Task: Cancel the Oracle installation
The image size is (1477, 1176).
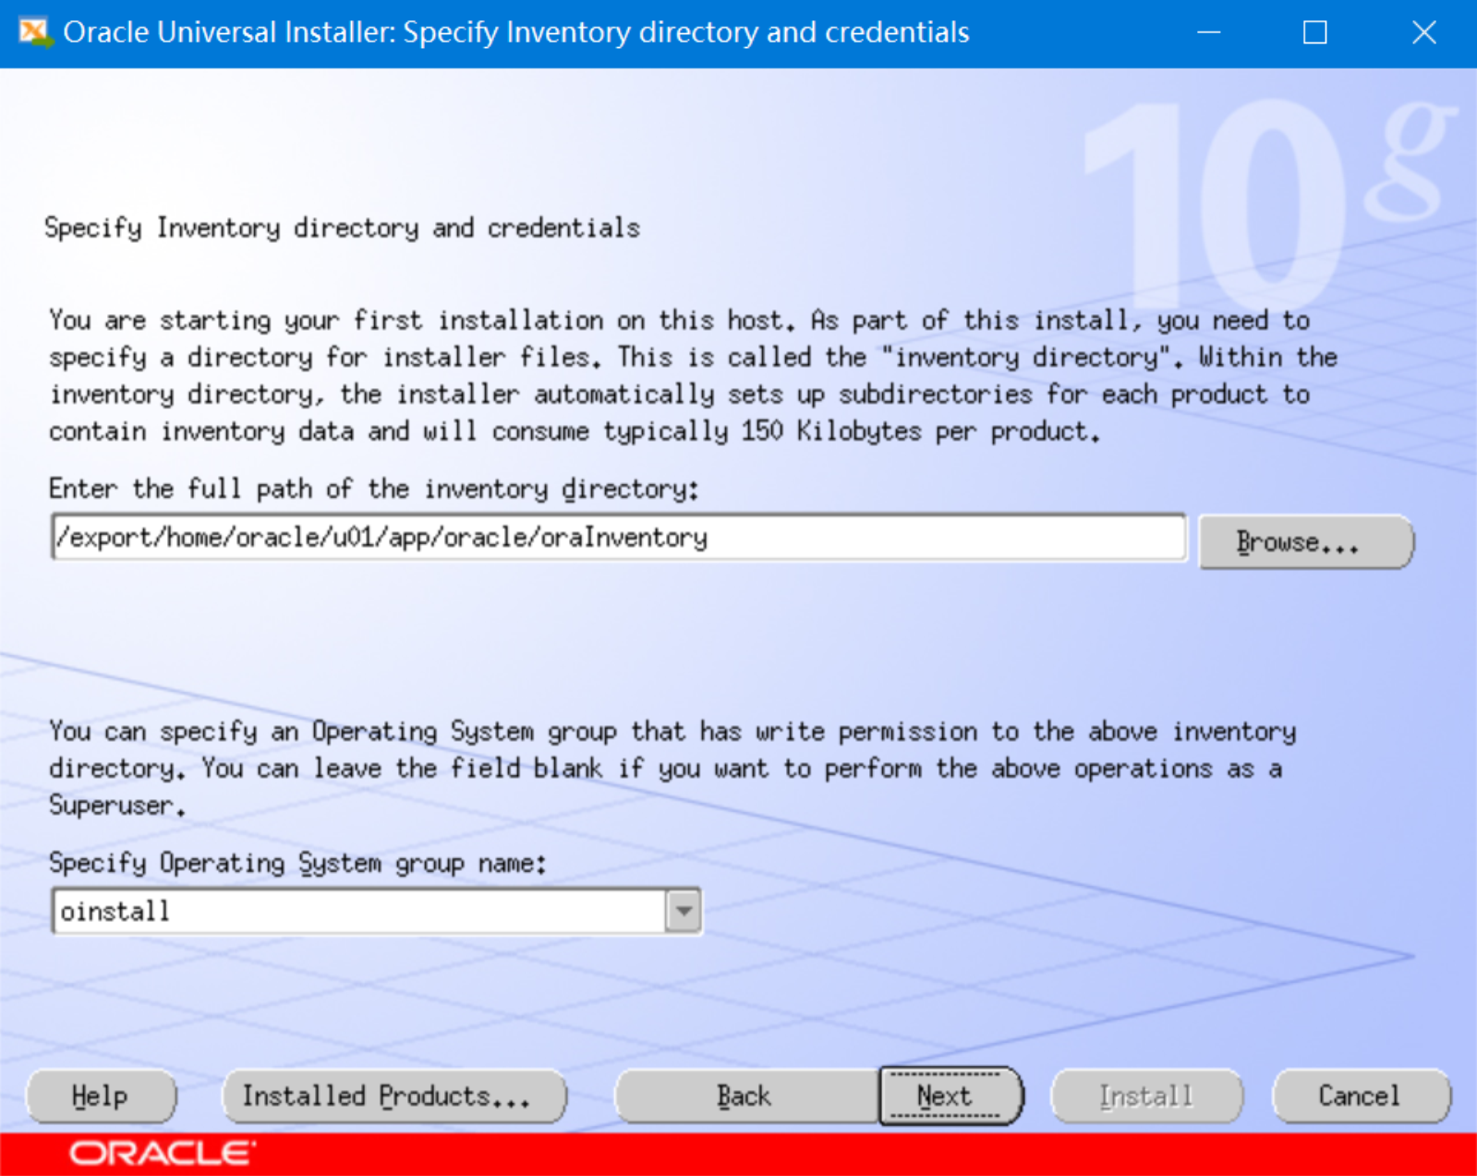Action: [x=1361, y=1096]
